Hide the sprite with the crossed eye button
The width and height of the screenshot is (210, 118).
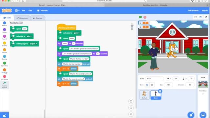tap(152, 85)
